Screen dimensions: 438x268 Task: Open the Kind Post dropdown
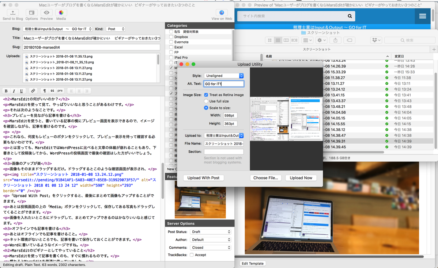[116, 29]
